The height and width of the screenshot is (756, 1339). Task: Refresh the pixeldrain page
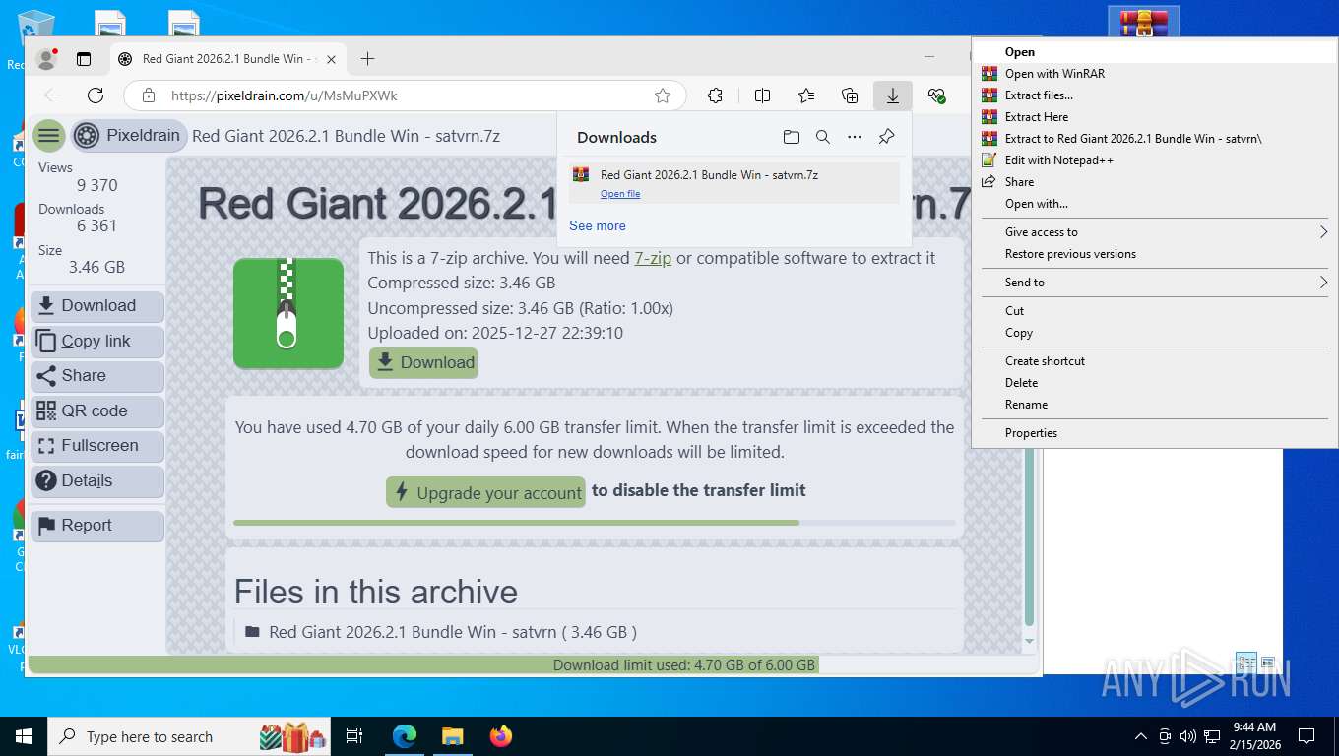(x=96, y=95)
